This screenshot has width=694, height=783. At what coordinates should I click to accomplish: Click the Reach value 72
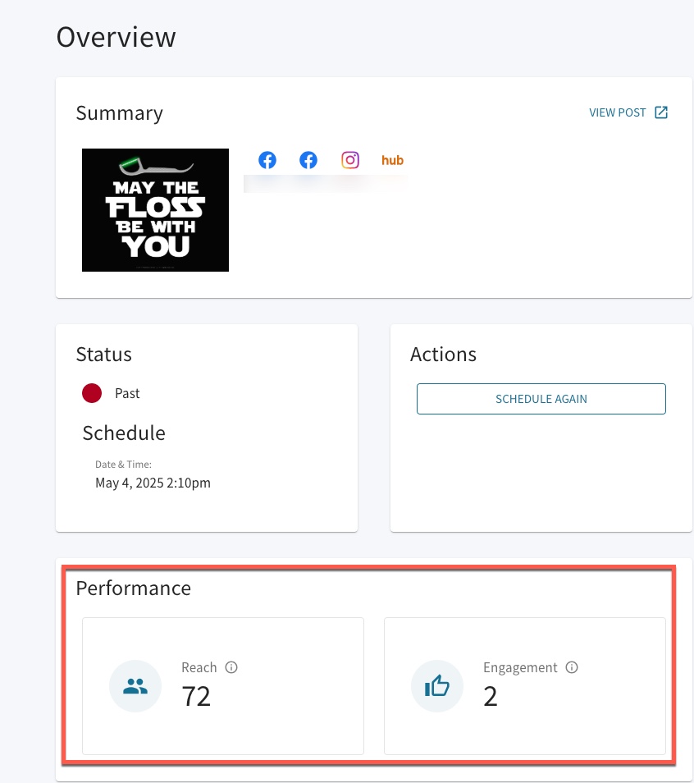point(196,696)
